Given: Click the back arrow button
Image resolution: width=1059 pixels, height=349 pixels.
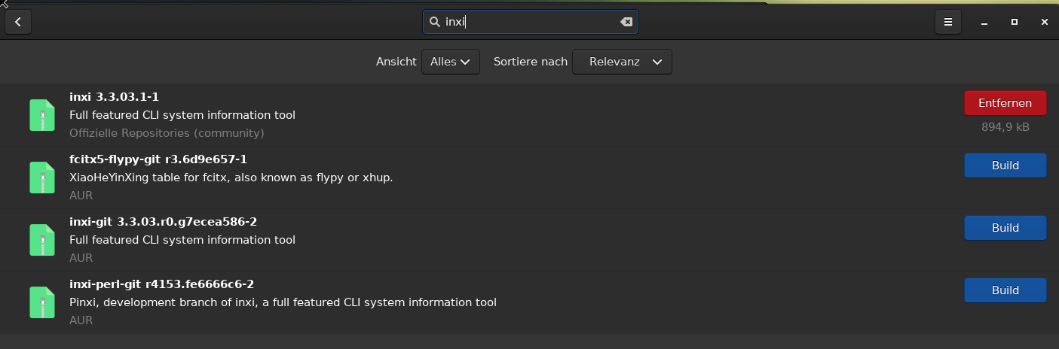Looking at the screenshot, I should click(x=17, y=22).
